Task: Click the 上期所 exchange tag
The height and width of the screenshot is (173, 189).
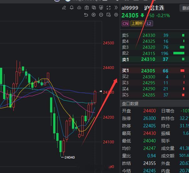Action: [137, 23]
